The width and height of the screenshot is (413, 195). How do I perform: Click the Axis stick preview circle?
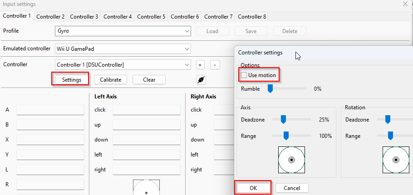point(291,160)
